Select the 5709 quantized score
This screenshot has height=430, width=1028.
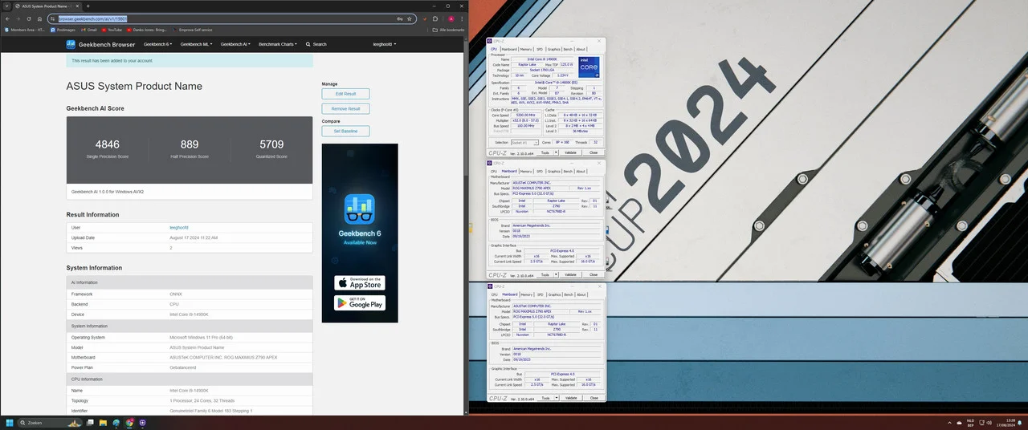click(x=271, y=144)
